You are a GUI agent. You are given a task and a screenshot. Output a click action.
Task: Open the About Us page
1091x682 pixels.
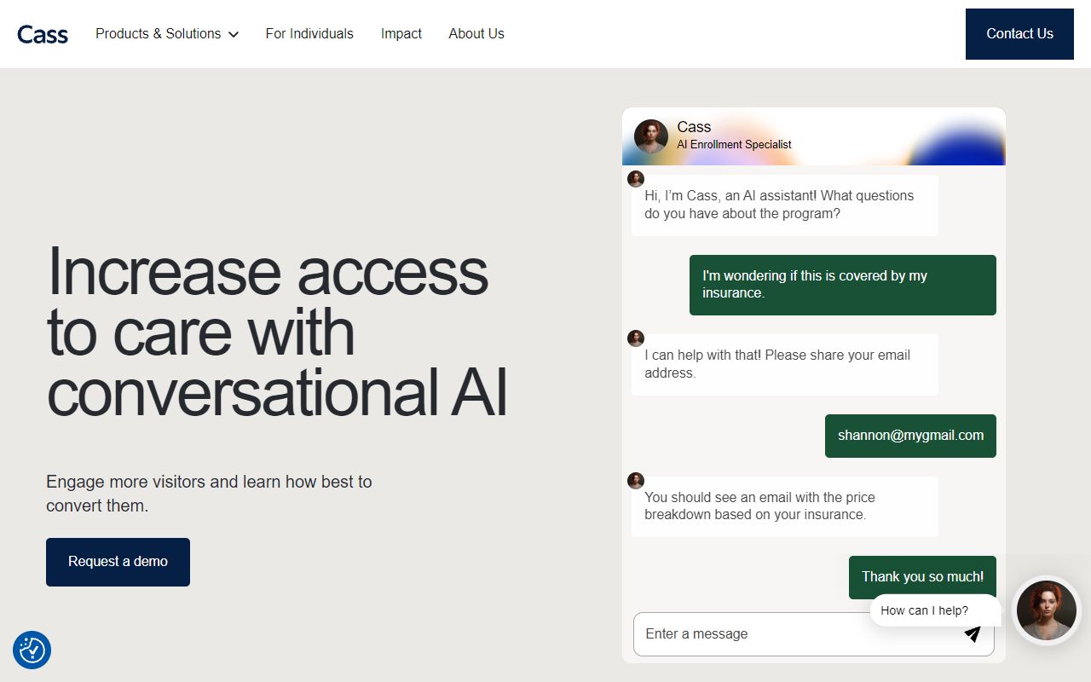[476, 33]
